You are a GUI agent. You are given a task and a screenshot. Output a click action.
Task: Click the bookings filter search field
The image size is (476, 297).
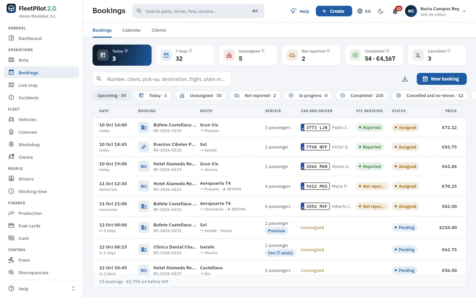pyautogui.click(x=162, y=79)
